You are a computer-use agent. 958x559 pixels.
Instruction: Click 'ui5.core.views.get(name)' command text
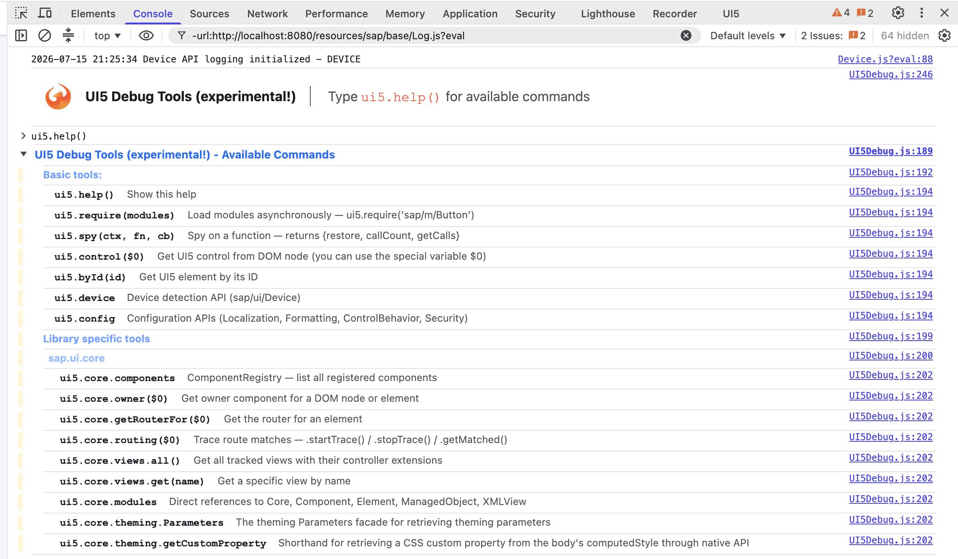(x=132, y=481)
